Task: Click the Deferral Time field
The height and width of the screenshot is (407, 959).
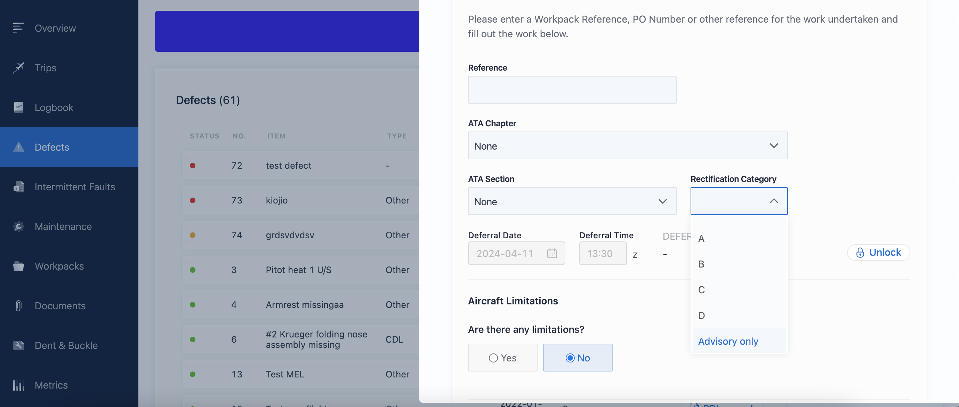Action: point(603,253)
